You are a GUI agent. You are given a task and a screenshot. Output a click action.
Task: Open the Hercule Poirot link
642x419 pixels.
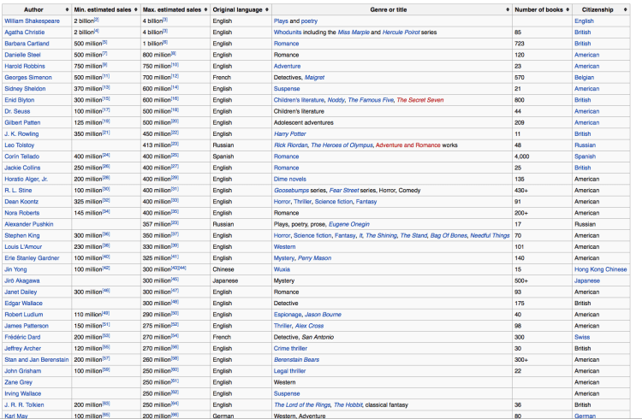click(401, 32)
